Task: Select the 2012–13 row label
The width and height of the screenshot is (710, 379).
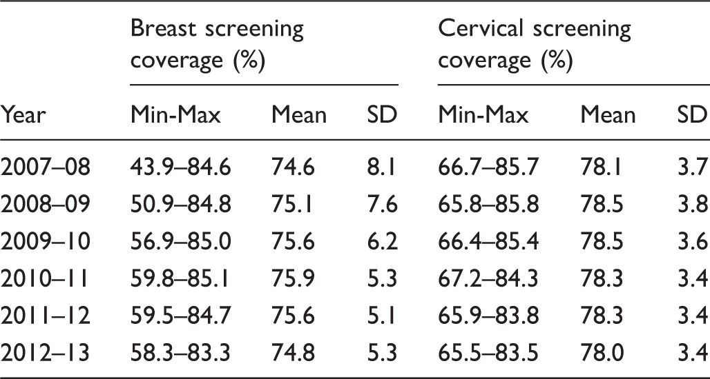Action: pyautogui.click(x=46, y=352)
